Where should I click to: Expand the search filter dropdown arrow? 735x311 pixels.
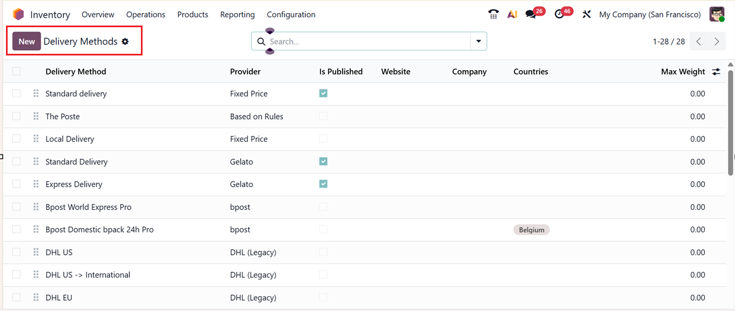(479, 41)
